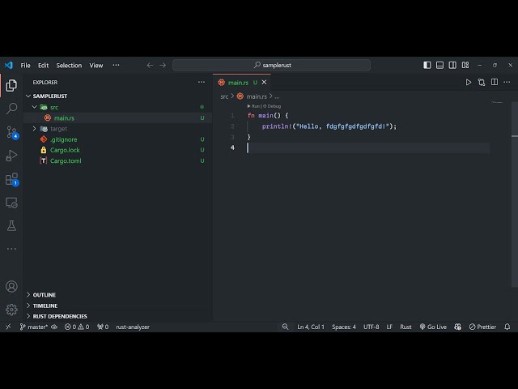Open the Search view in activity bar
This screenshot has width=518, height=389.
click(x=11, y=108)
